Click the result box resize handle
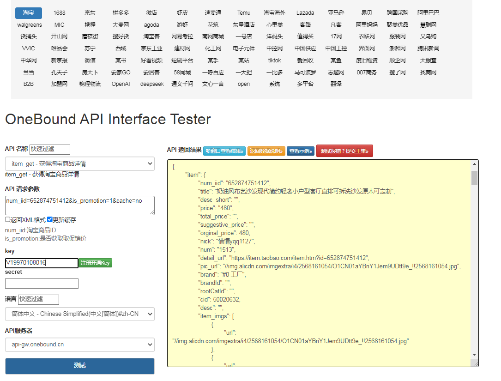The image size is (501, 381). coord(476,364)
